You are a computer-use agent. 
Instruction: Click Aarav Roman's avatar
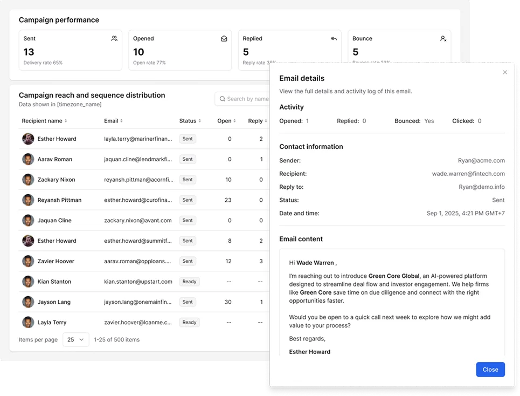pyautogui.click(x=28, y=159)
